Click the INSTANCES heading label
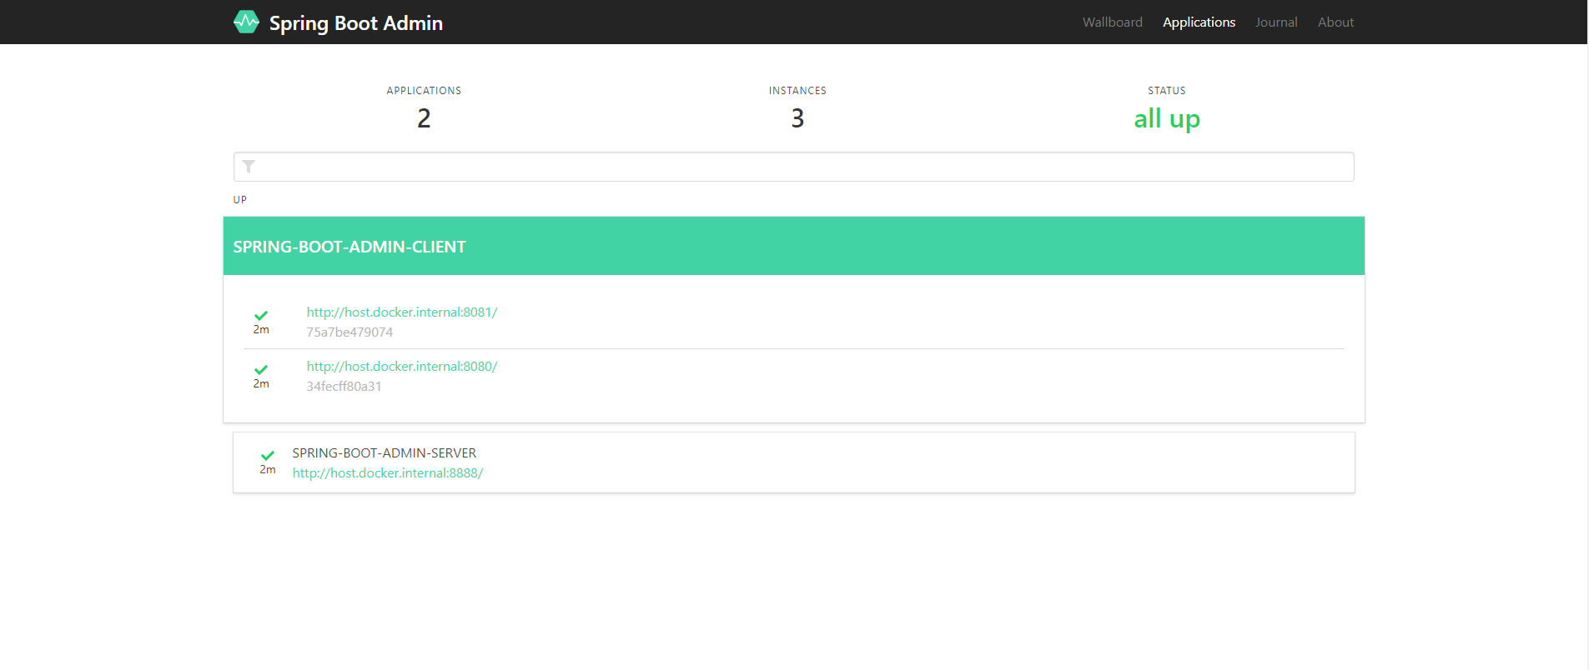The height and width of the screenshot is (670, 1589). (x=797, y=91)
